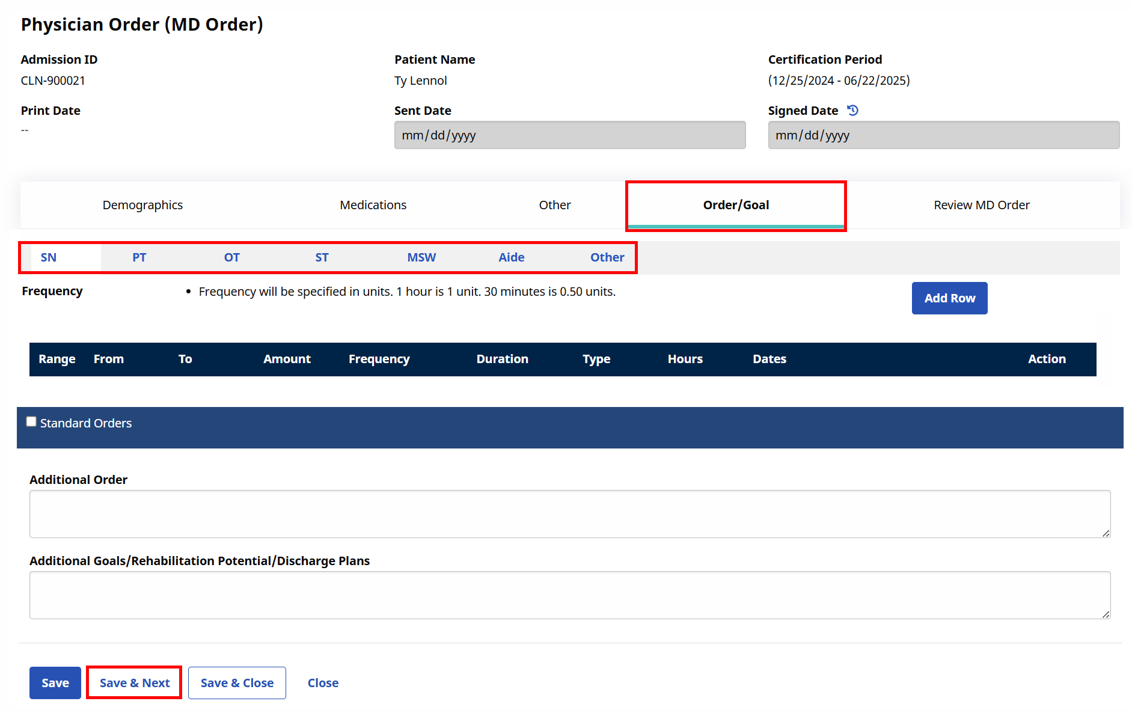Open the Signed Date history icon
The height and width of the screenshot is (713, 1132).
pos(853,110)
